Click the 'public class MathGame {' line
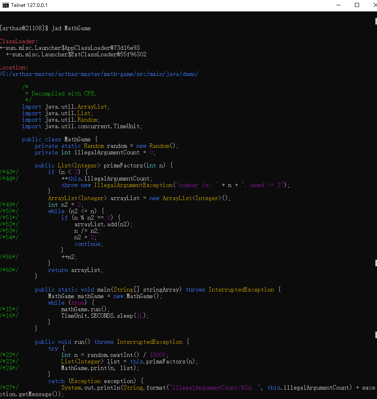Screen dimensions: 377x399 60,139
